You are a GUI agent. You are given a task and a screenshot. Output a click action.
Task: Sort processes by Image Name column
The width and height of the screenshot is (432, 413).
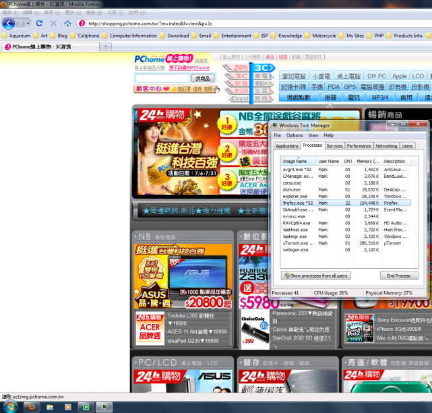click(x=299, y=161)
